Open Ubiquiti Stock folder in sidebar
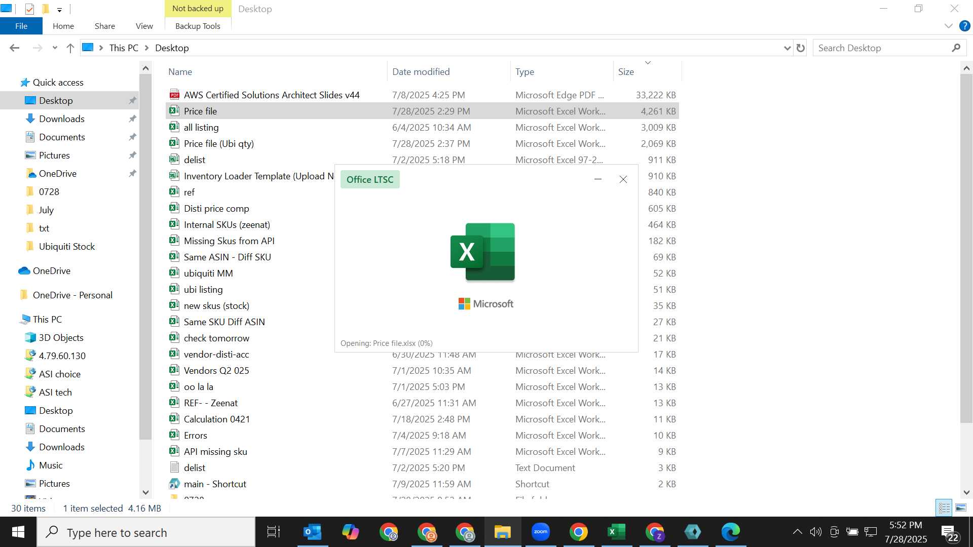This screenshot has height=547, width=973. pos(66,247)
